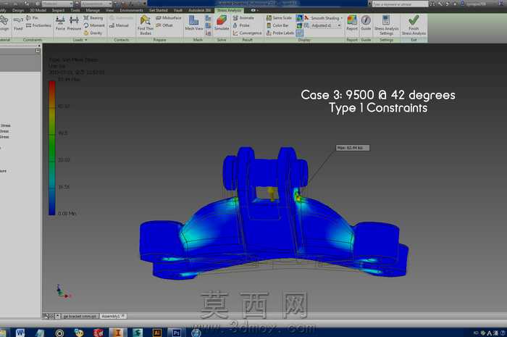
Task: Open the Manage tab
Action: click(x=93, y=10)
